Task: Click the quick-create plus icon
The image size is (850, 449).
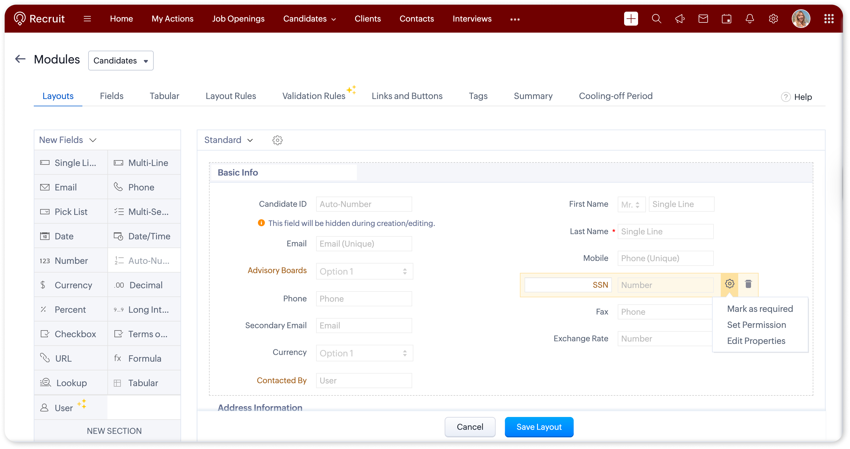Action: click(x=631, y=19)
